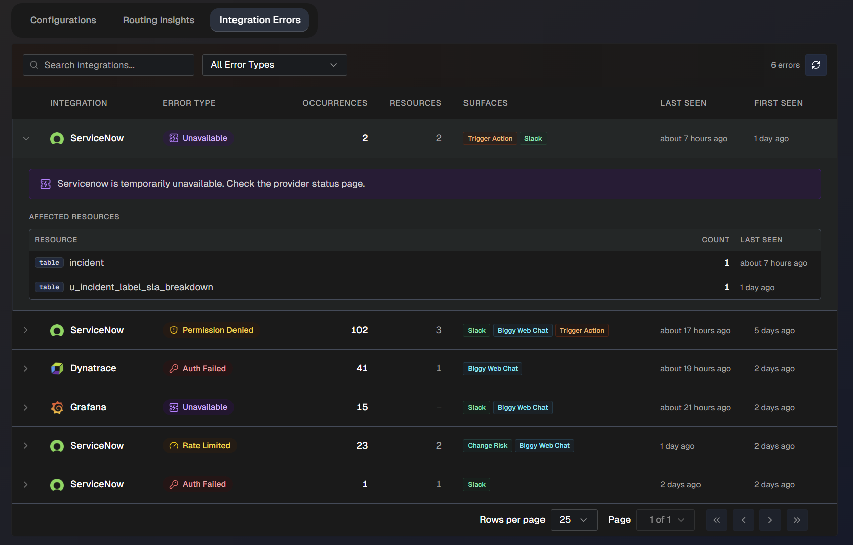Collapse the ServiceNow Unavailable row
This screenshot has width=853, height=545.
pyautogui.click(x=26, y=138)
